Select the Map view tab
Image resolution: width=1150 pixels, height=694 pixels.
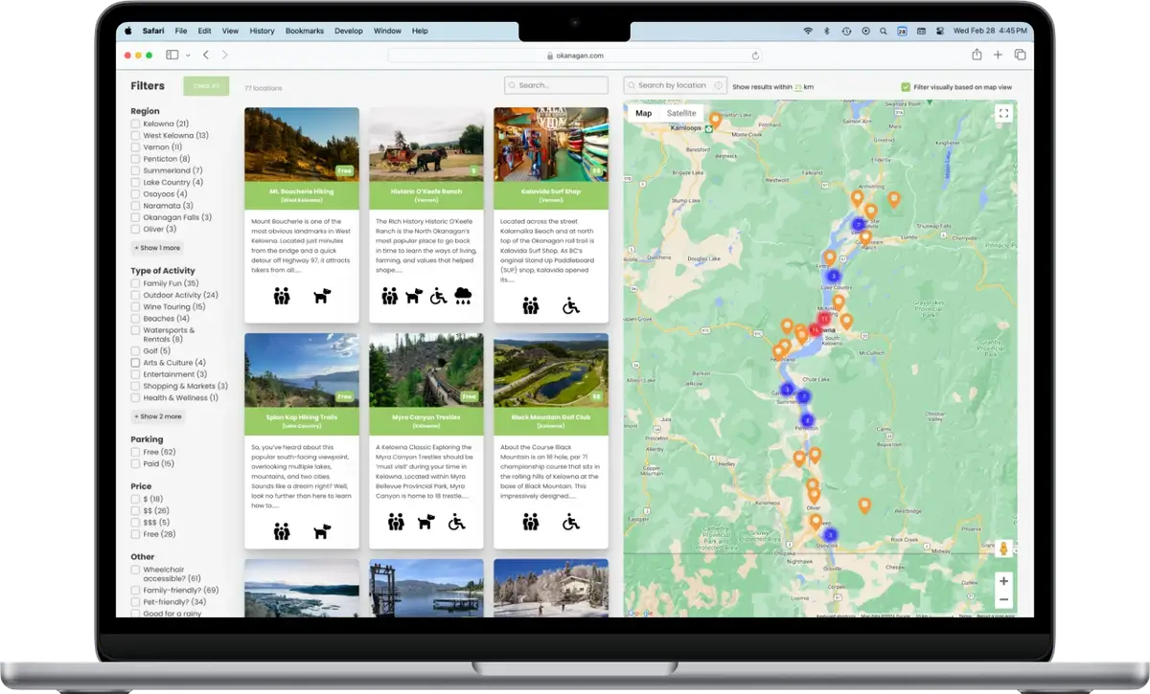click(644, 113)
